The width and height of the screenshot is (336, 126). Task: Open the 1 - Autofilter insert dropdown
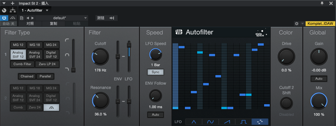(35, 10)
